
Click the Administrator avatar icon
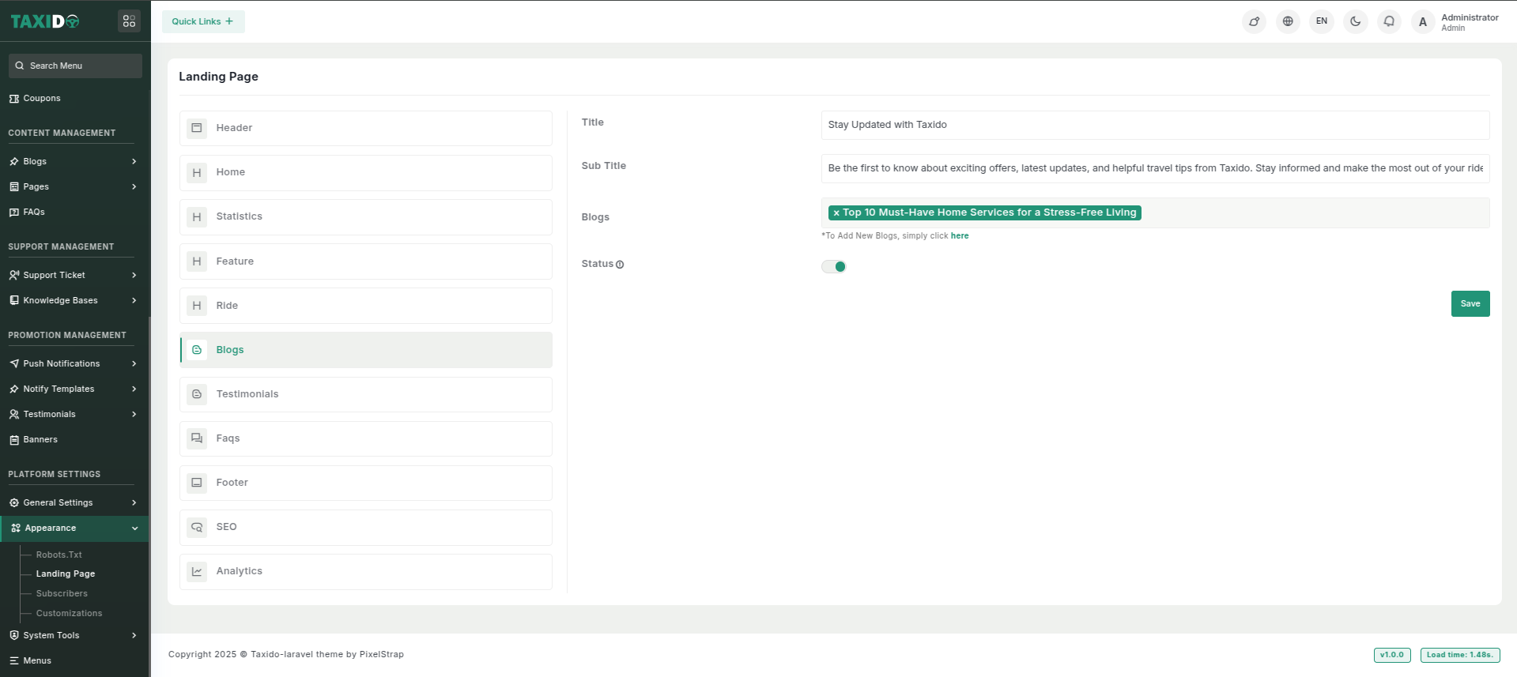point(1423,22)
